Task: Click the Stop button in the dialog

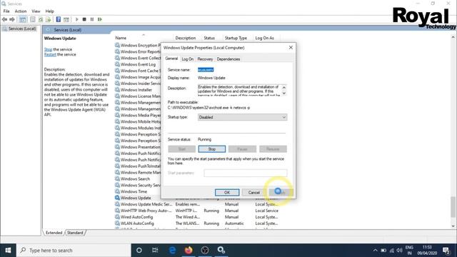Action: [x=212, y=149]
